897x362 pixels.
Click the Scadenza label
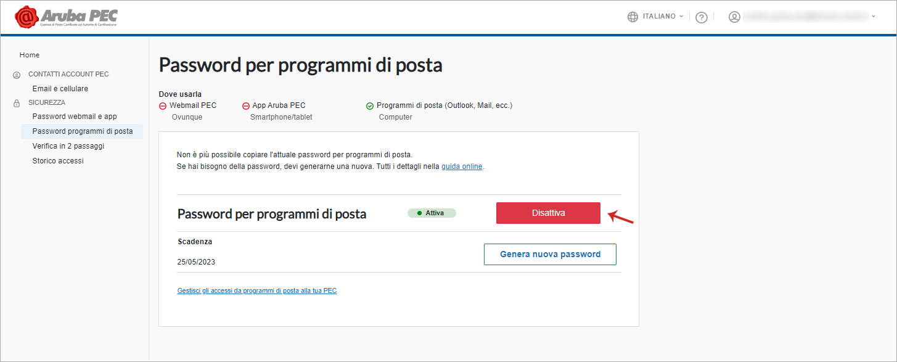point(195,242)
